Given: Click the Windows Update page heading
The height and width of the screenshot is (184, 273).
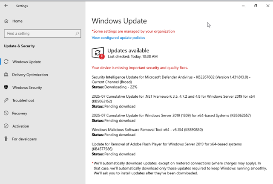Looking at the screenshot, I should click(119, 21).
